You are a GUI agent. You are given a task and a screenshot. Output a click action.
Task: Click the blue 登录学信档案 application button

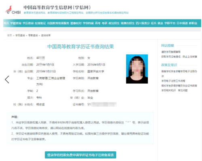pyautogui.click(x=80, y=155)
